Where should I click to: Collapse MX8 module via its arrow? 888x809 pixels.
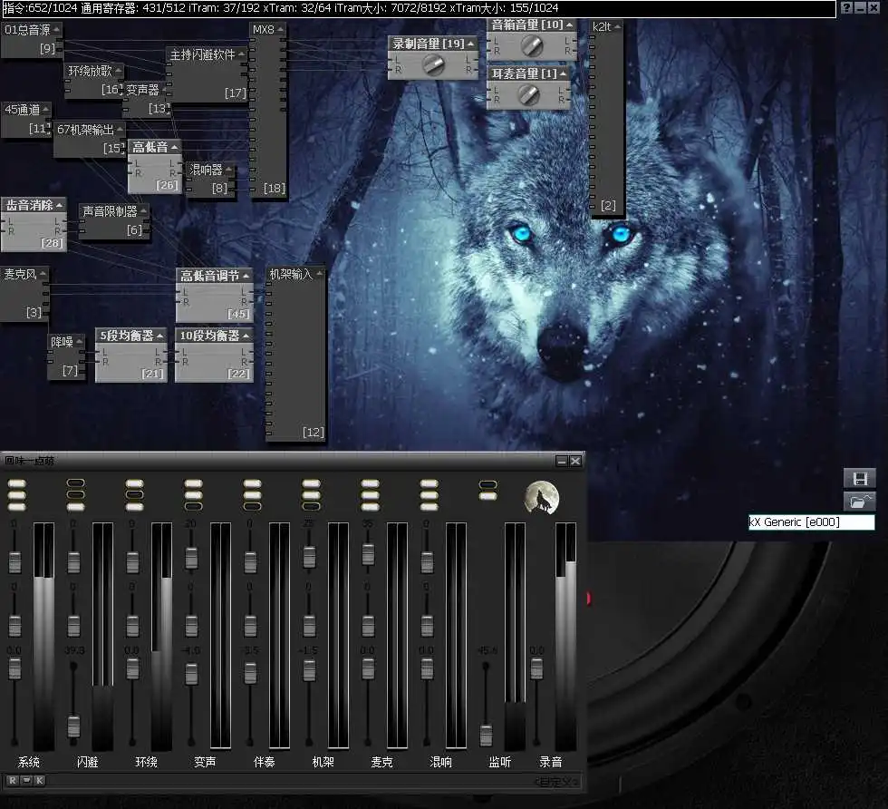coord(280,29)
